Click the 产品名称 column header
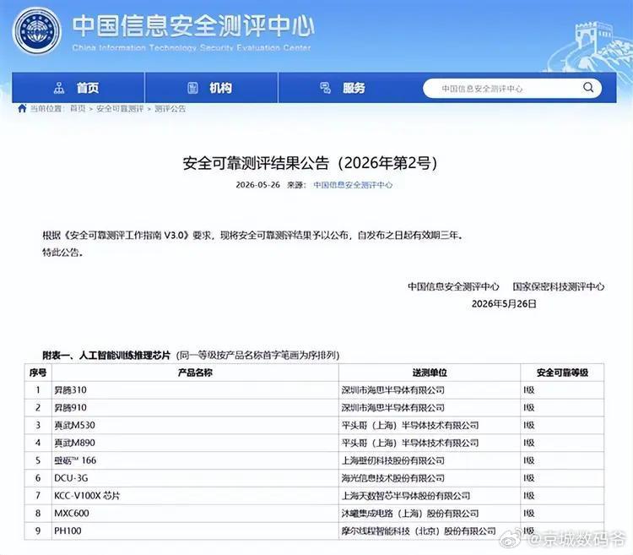Viewport: 633px width, 555px height. pos(195,373)
